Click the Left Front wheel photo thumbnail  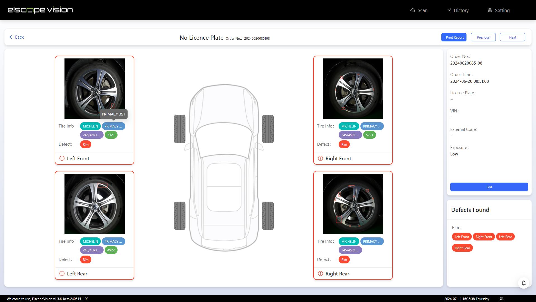[x=94, y=89]
